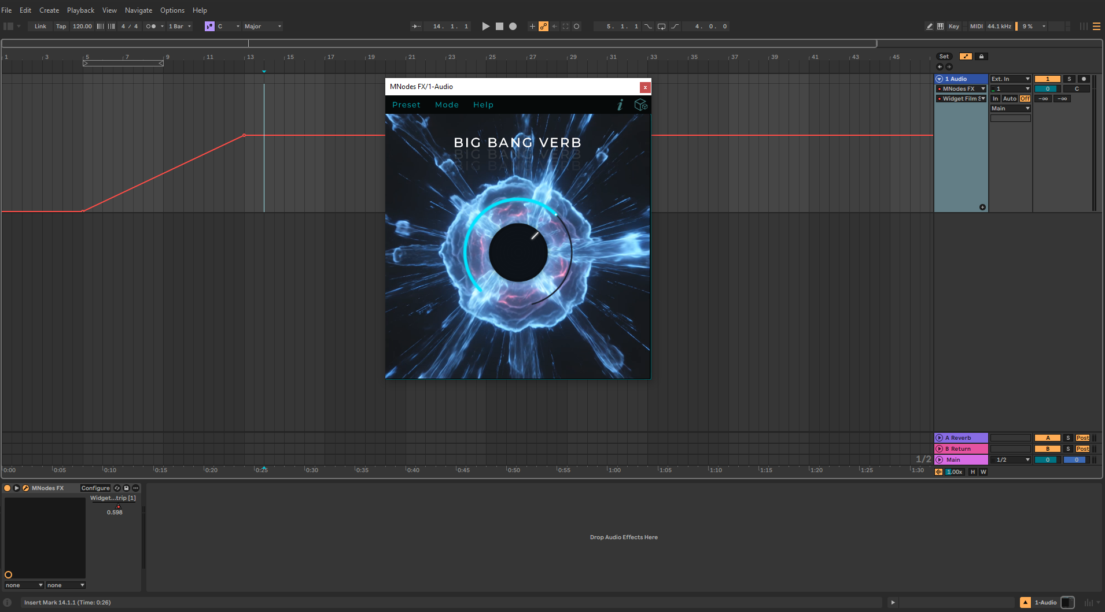Click the Session Record circle icon
The width and height of the screenshot is (1105, 612).
pyautogui.click(x=577, y=27)
